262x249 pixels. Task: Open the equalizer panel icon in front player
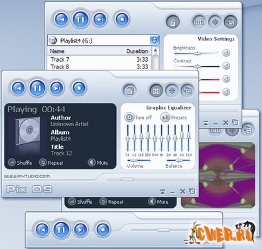(x=156, y=90)
